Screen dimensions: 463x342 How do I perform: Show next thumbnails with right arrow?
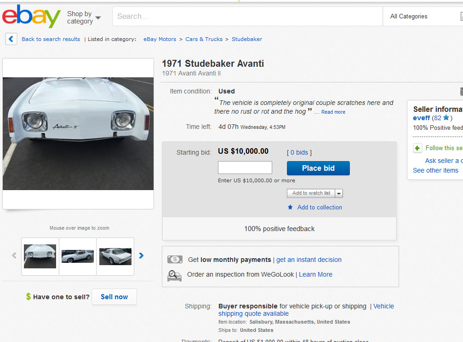pos(141,256)
